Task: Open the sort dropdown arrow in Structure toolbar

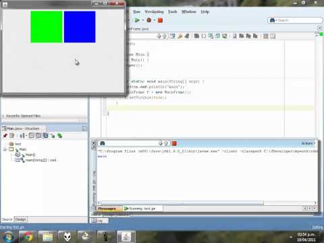Action: click(x=26, y=136)
